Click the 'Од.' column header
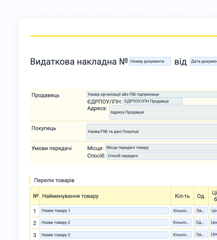The image size is (217, 240). [201, 196]
